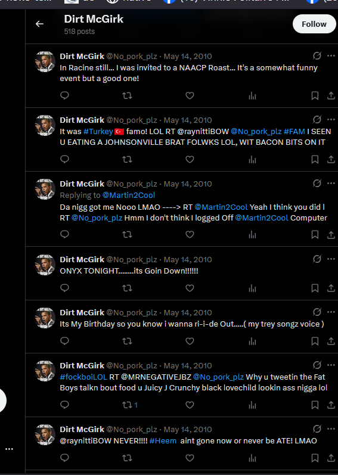
Task: Open Grok explain icon on #Turkey tweet
Action: [x=317, y=120]
